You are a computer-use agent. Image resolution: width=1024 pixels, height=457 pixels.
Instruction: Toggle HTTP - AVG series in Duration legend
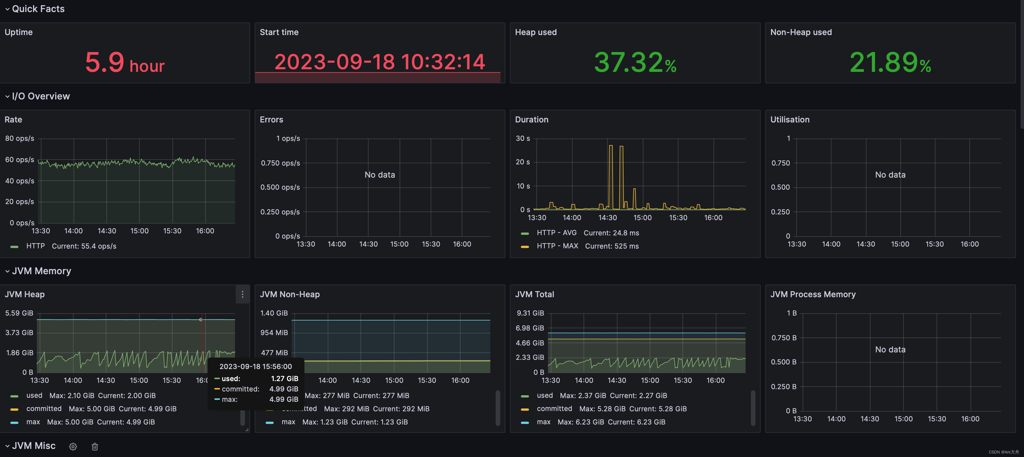point(557,233)
